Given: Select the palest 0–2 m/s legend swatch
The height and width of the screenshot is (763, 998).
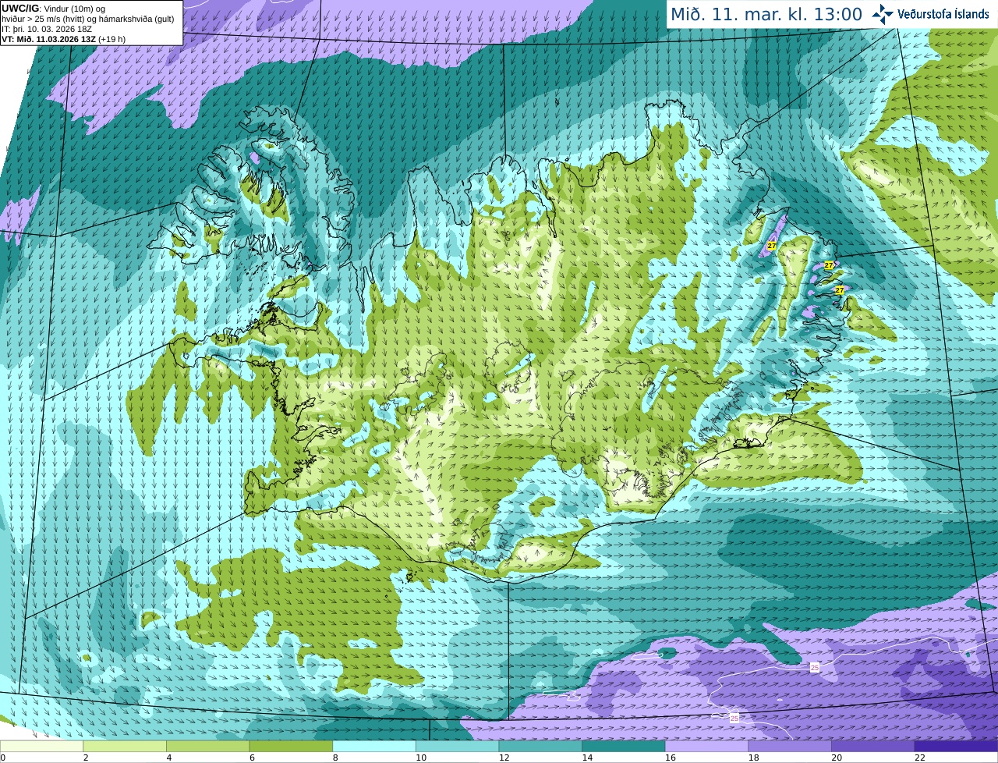Looking at the screenshot, I should [x=41, y=746].
